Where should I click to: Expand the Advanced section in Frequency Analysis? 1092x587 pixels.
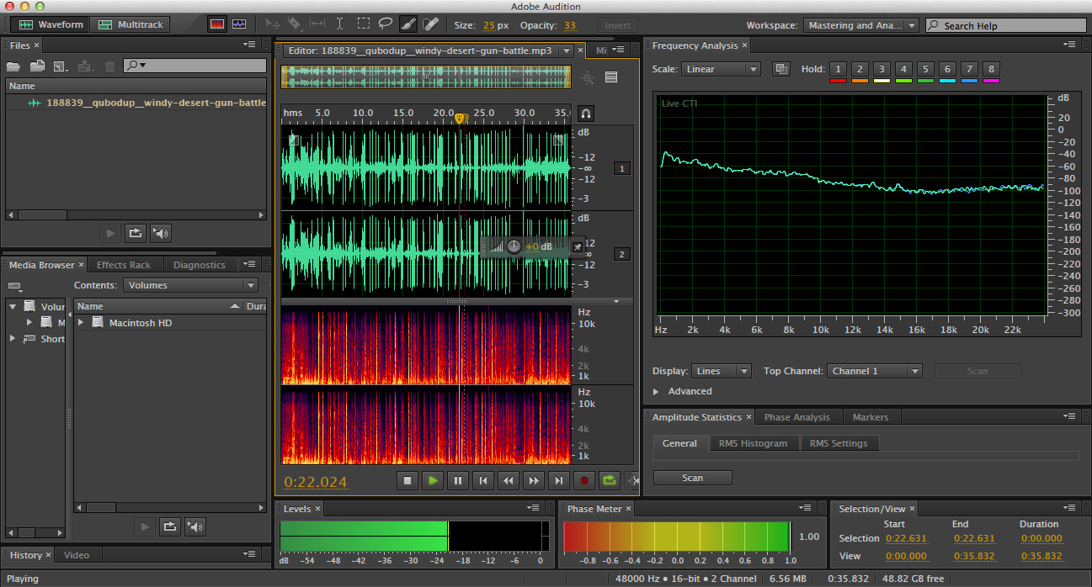[657, 391]
